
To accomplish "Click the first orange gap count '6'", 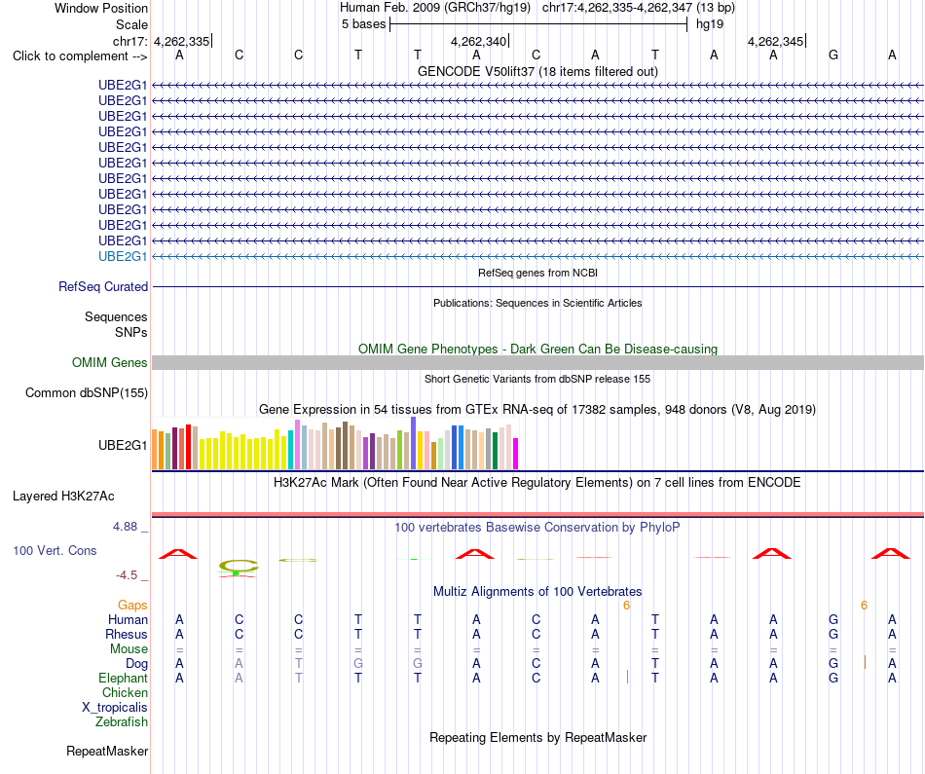I will (626, 605).
